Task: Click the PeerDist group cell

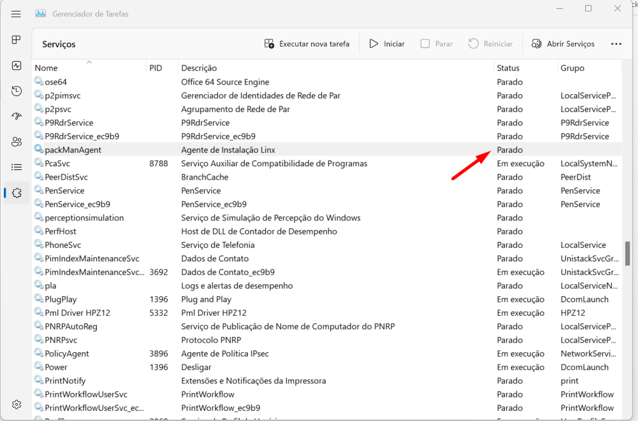Action: click(x=576, y=177)
